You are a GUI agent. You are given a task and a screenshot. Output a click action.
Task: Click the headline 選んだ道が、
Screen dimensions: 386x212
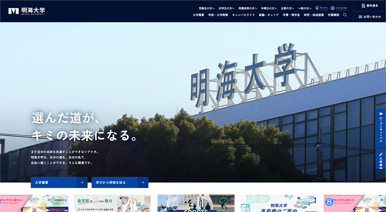66,118
